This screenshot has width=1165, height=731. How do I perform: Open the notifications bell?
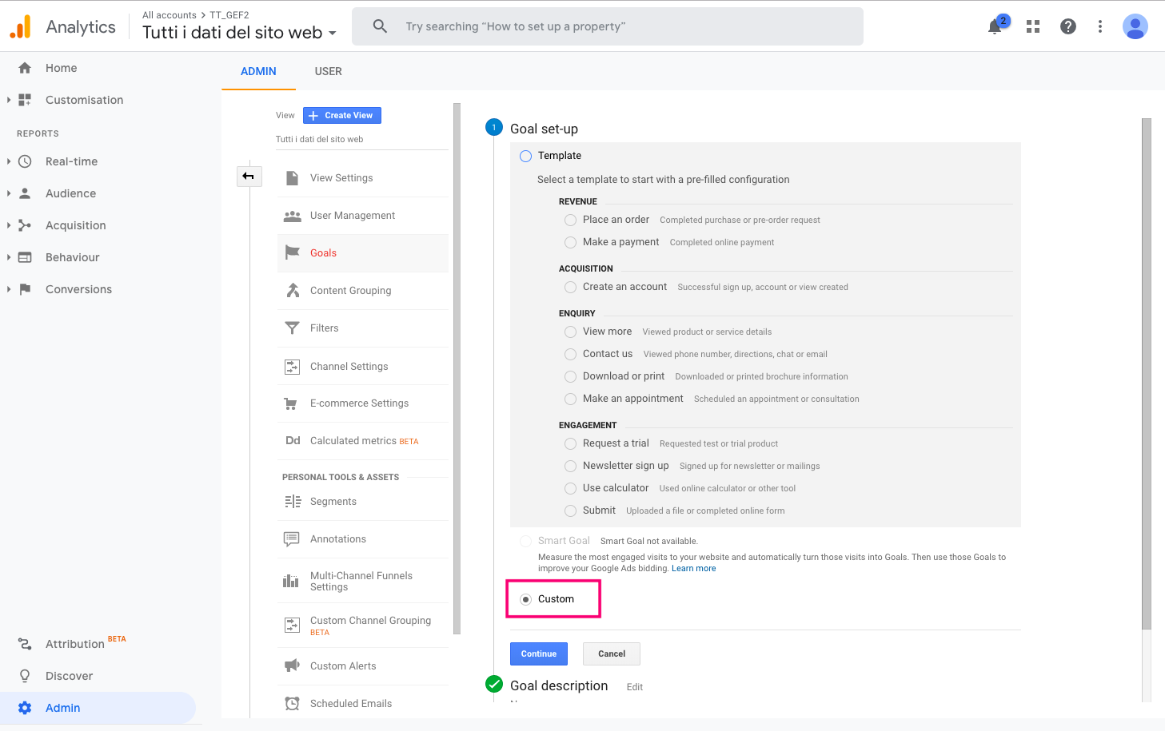(x=995, y=26)
